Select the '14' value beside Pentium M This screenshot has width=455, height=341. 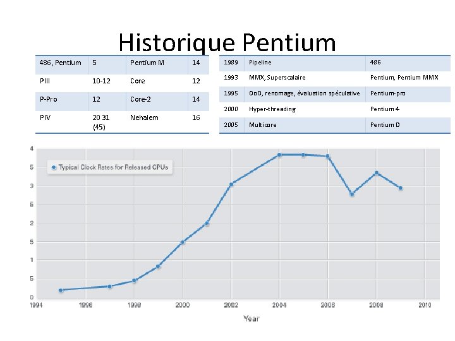(196, 63)
